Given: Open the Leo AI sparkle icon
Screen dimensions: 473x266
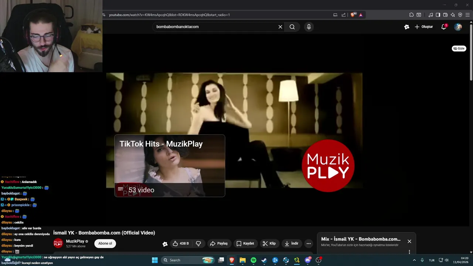Looking at the screenshot, I should coord(453,15).
